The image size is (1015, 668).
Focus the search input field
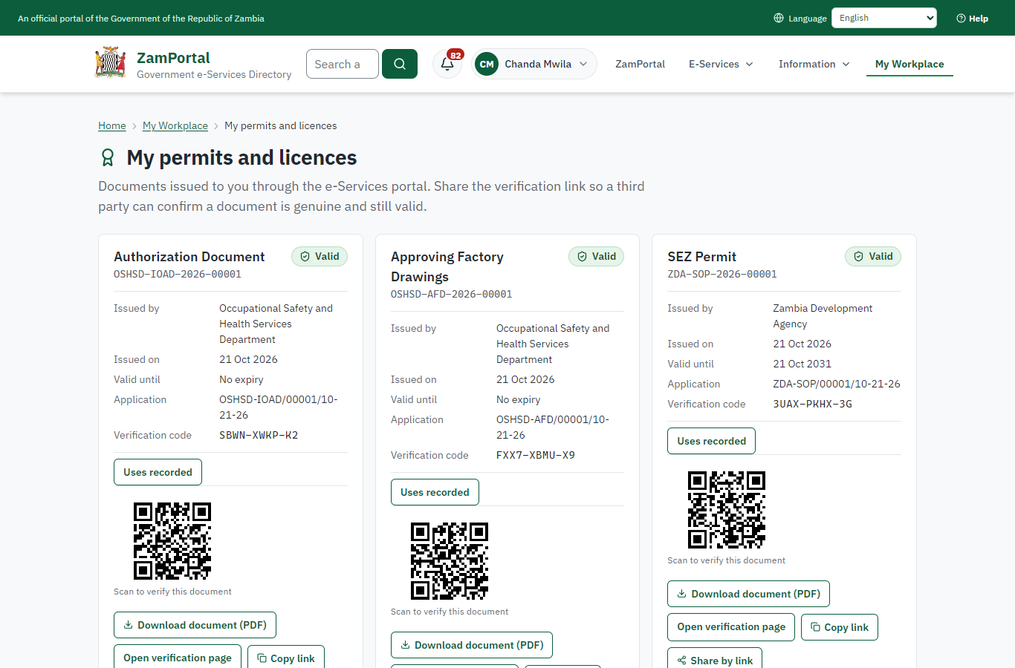click(343, 64)
